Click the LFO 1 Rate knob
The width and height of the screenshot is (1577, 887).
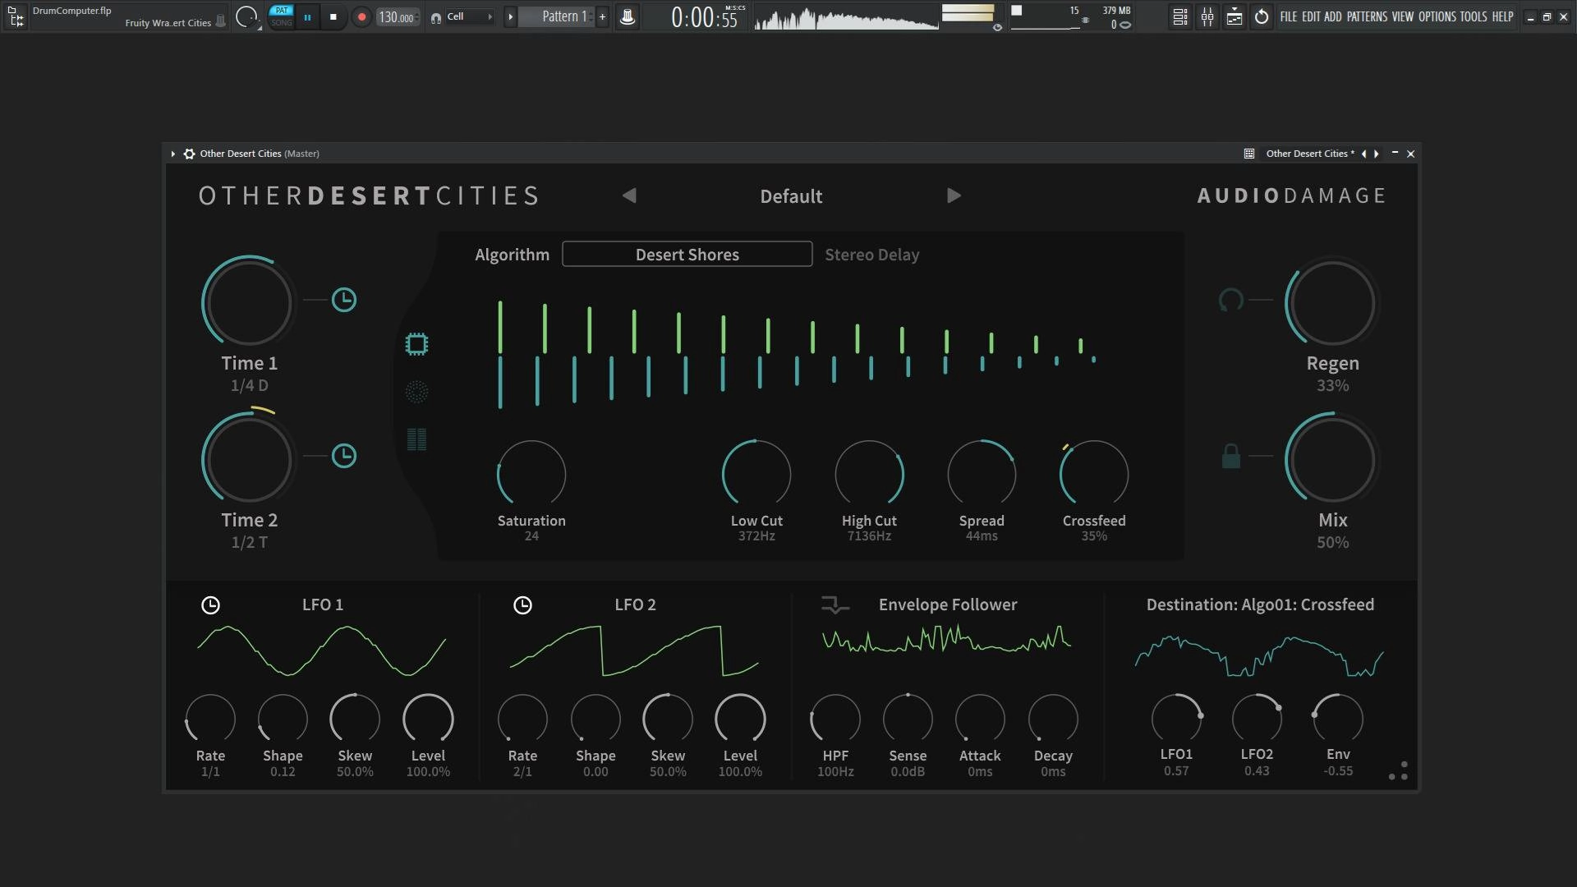click(x=210, y=719)
